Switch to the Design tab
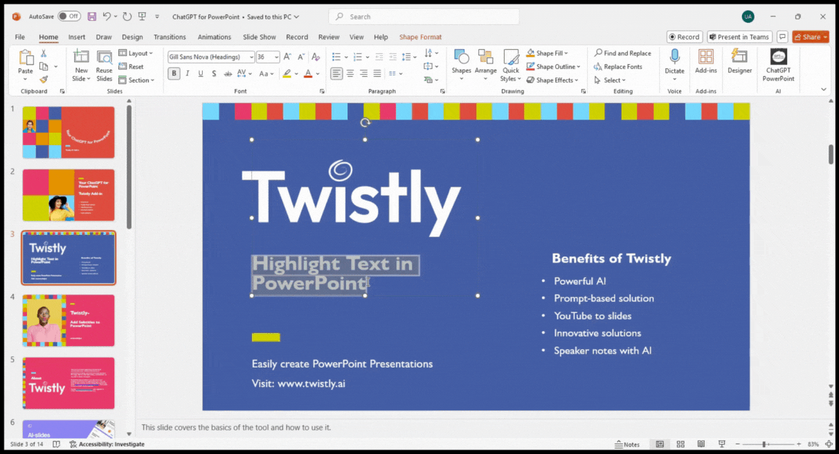This screenshot has width=839, height=454. [132, 37]
